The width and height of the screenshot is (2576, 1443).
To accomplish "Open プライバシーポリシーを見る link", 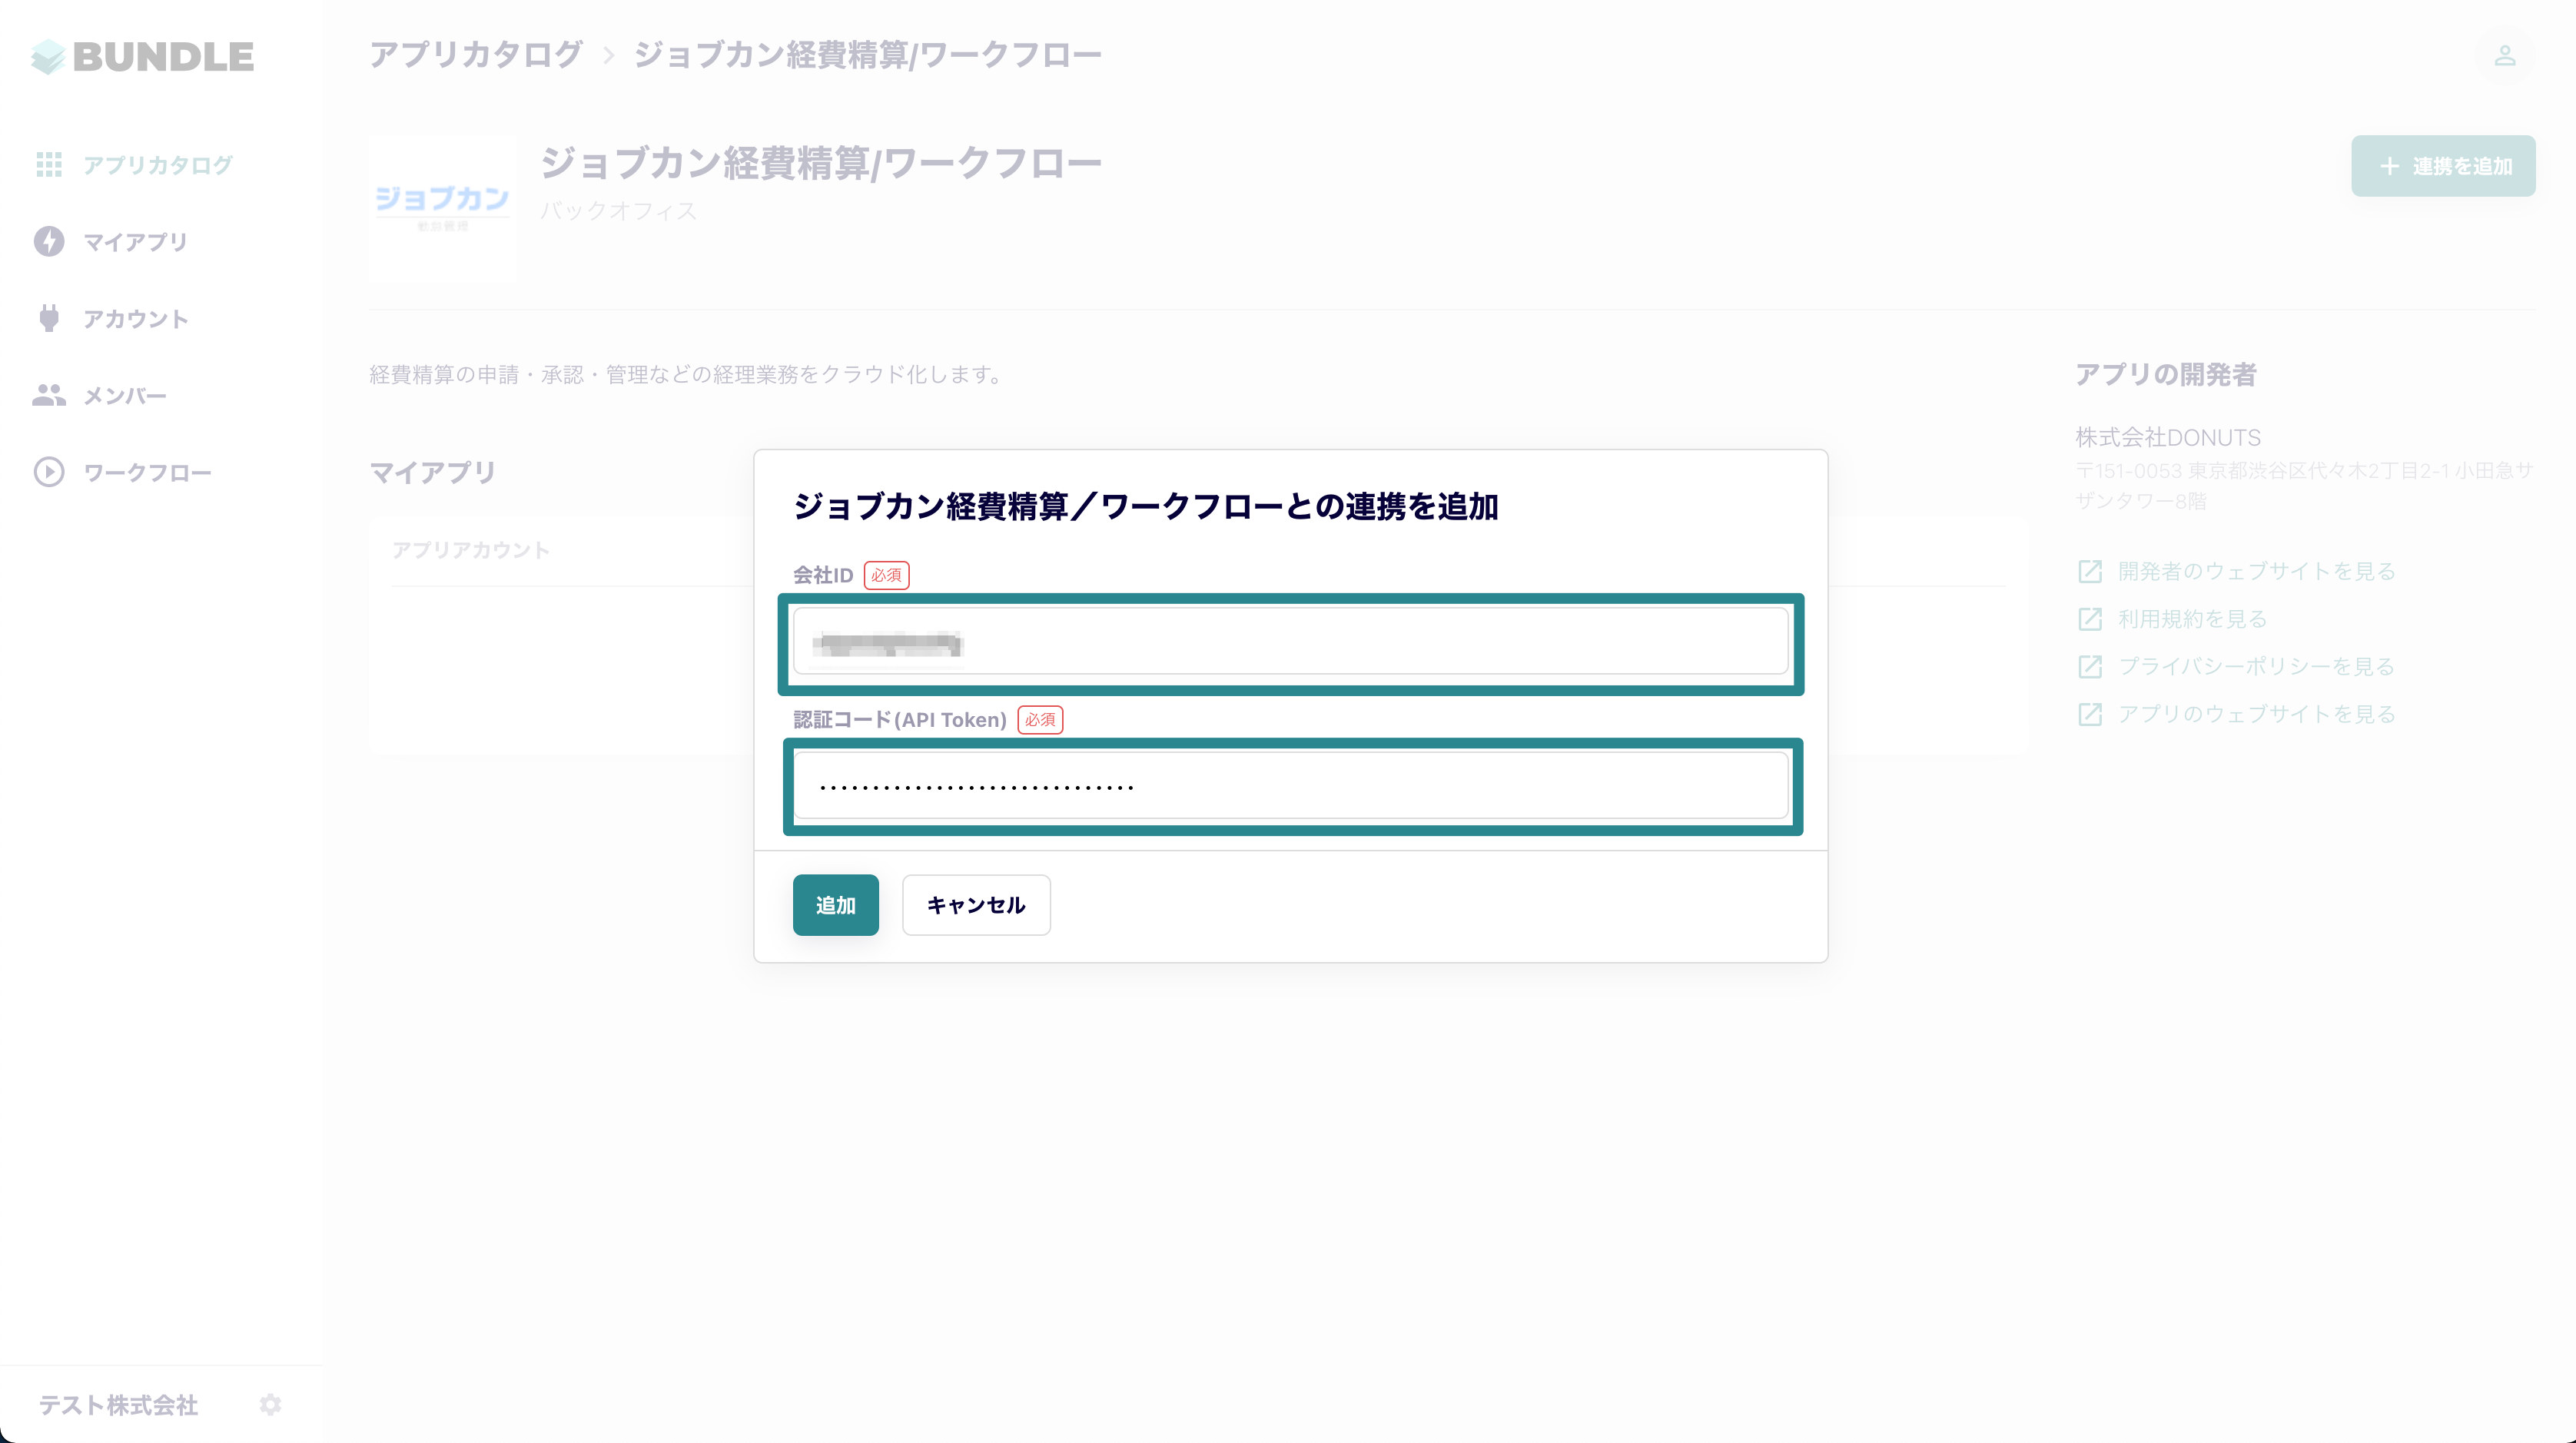I will (2257, 667).
